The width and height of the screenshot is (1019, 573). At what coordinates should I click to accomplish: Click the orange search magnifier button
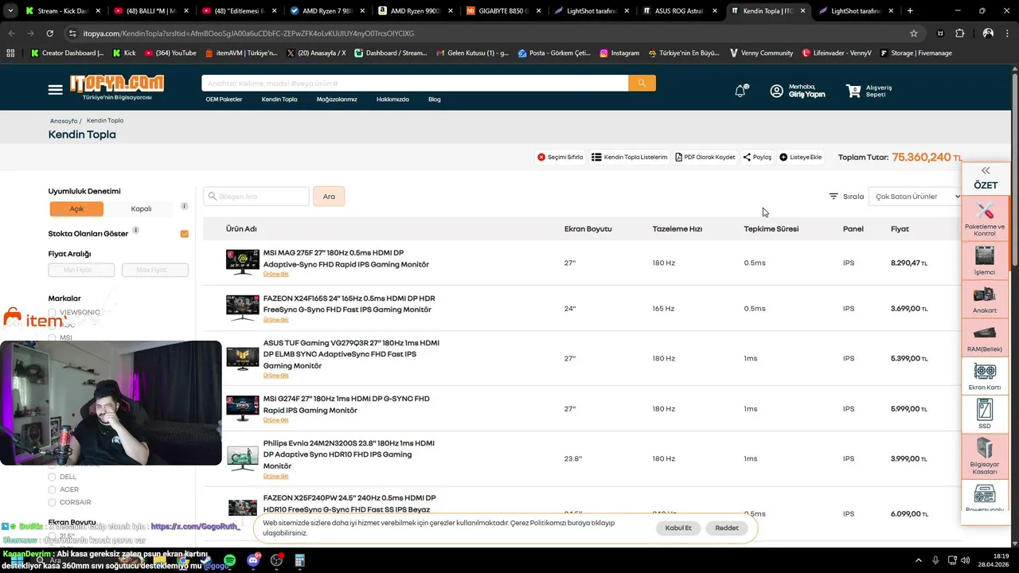click(642, 84)
